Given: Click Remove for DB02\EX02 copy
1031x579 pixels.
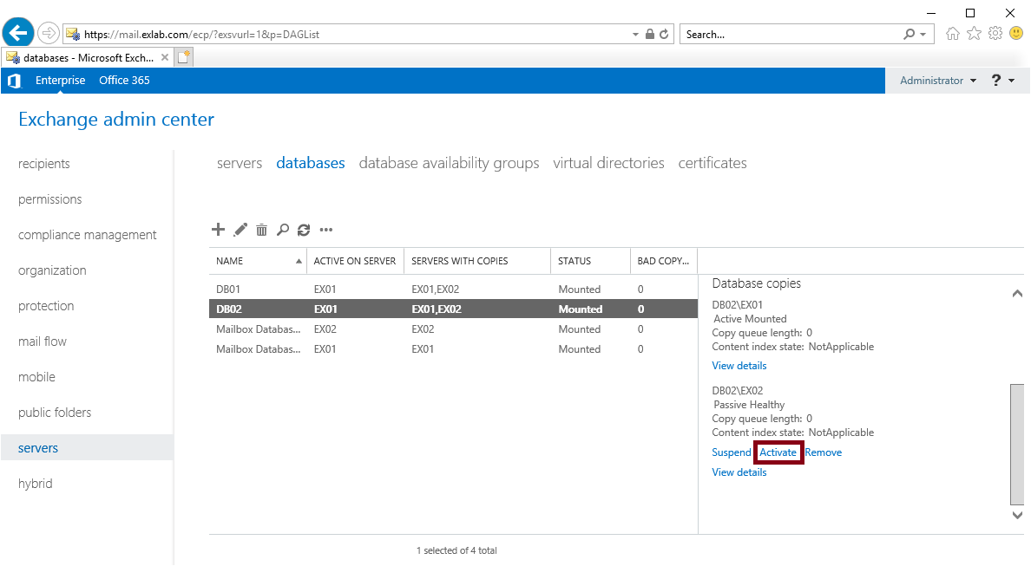Looking at the screenshot, I should point(824,452).
